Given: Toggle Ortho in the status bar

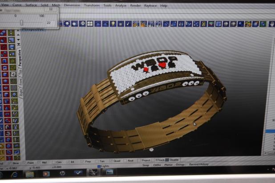Looking at the screenshot, I should pos(157,165).
